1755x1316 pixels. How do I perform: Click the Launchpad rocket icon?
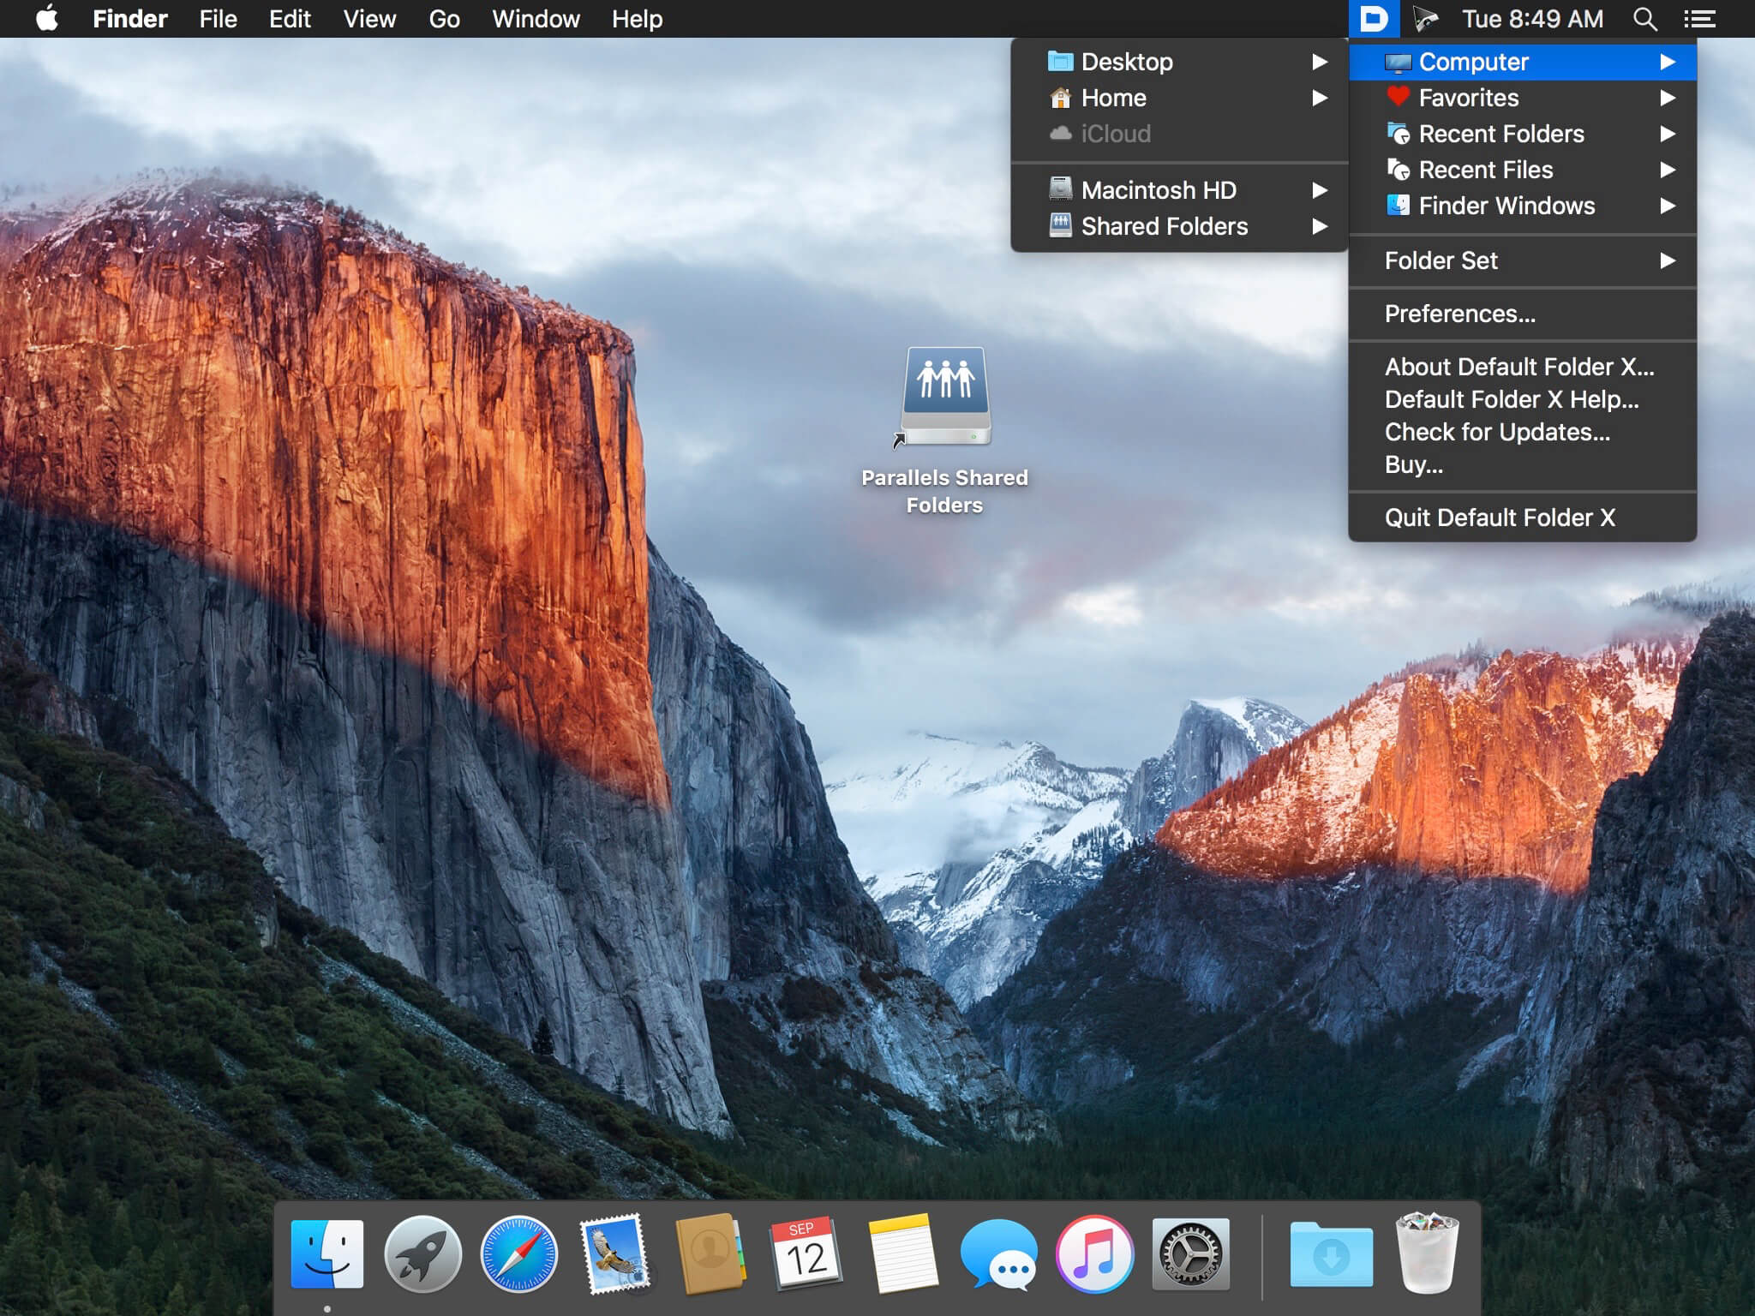422,1254
